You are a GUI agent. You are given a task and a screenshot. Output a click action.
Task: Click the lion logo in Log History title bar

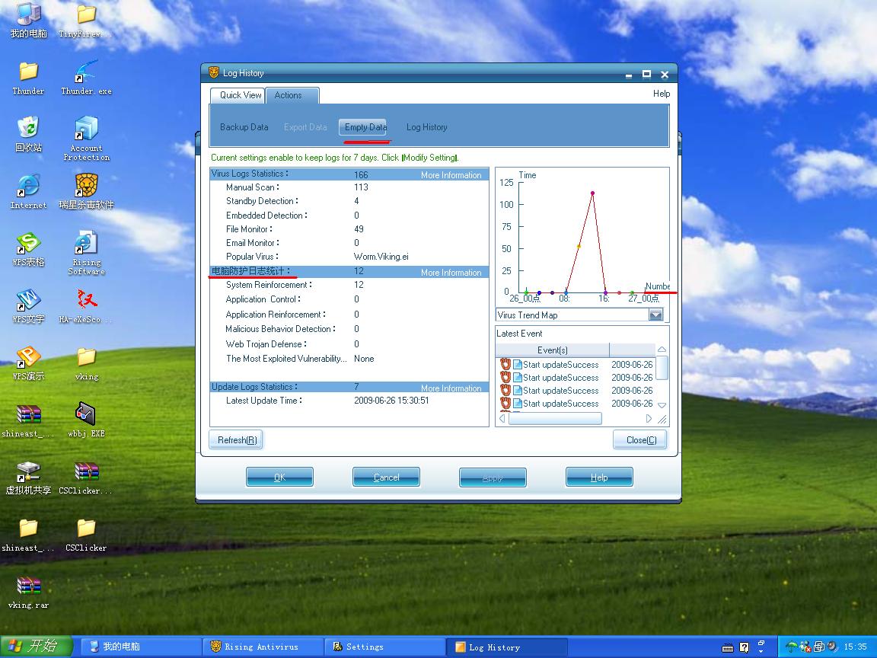pos(214,73)
